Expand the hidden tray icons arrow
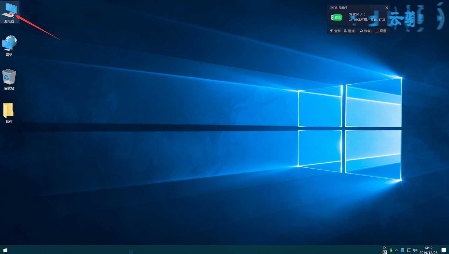This screenshot has height=254, width=449. tap(396, 250)
